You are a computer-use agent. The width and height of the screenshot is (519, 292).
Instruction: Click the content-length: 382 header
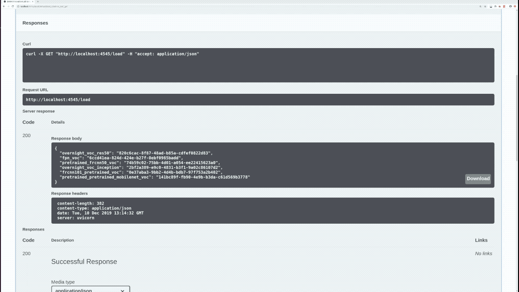click(x=80, y=203)
